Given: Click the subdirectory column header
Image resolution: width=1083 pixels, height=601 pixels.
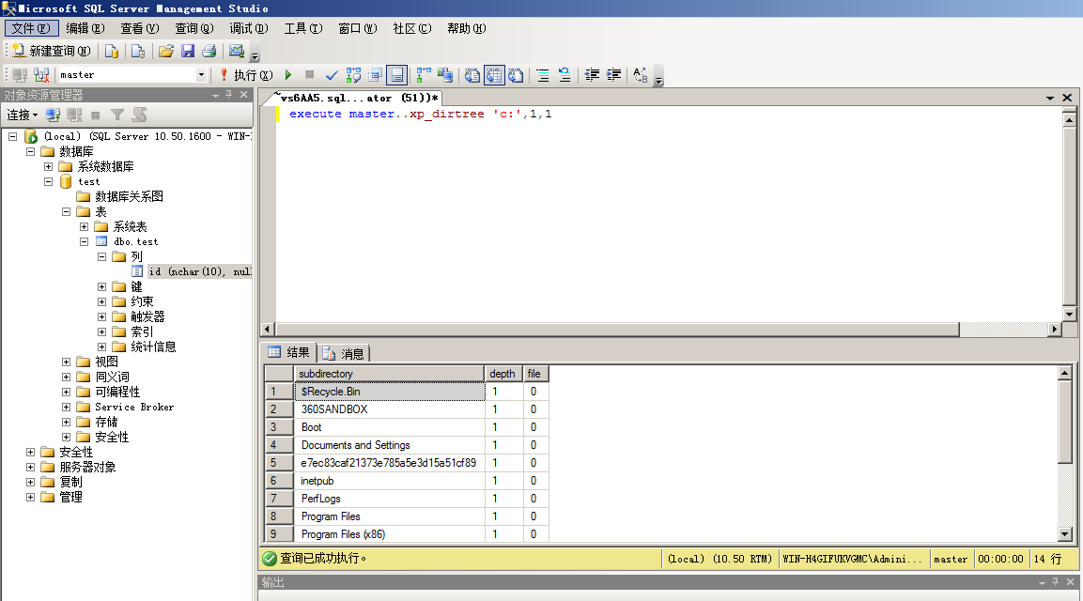Looking at the screenshot, I should (x=390, y=374).
